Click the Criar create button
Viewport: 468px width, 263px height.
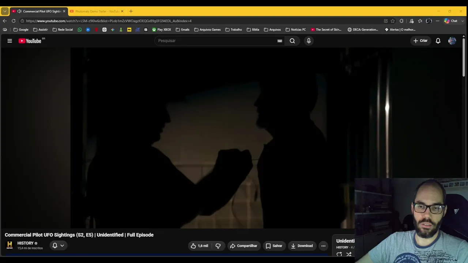click(420, 41)
